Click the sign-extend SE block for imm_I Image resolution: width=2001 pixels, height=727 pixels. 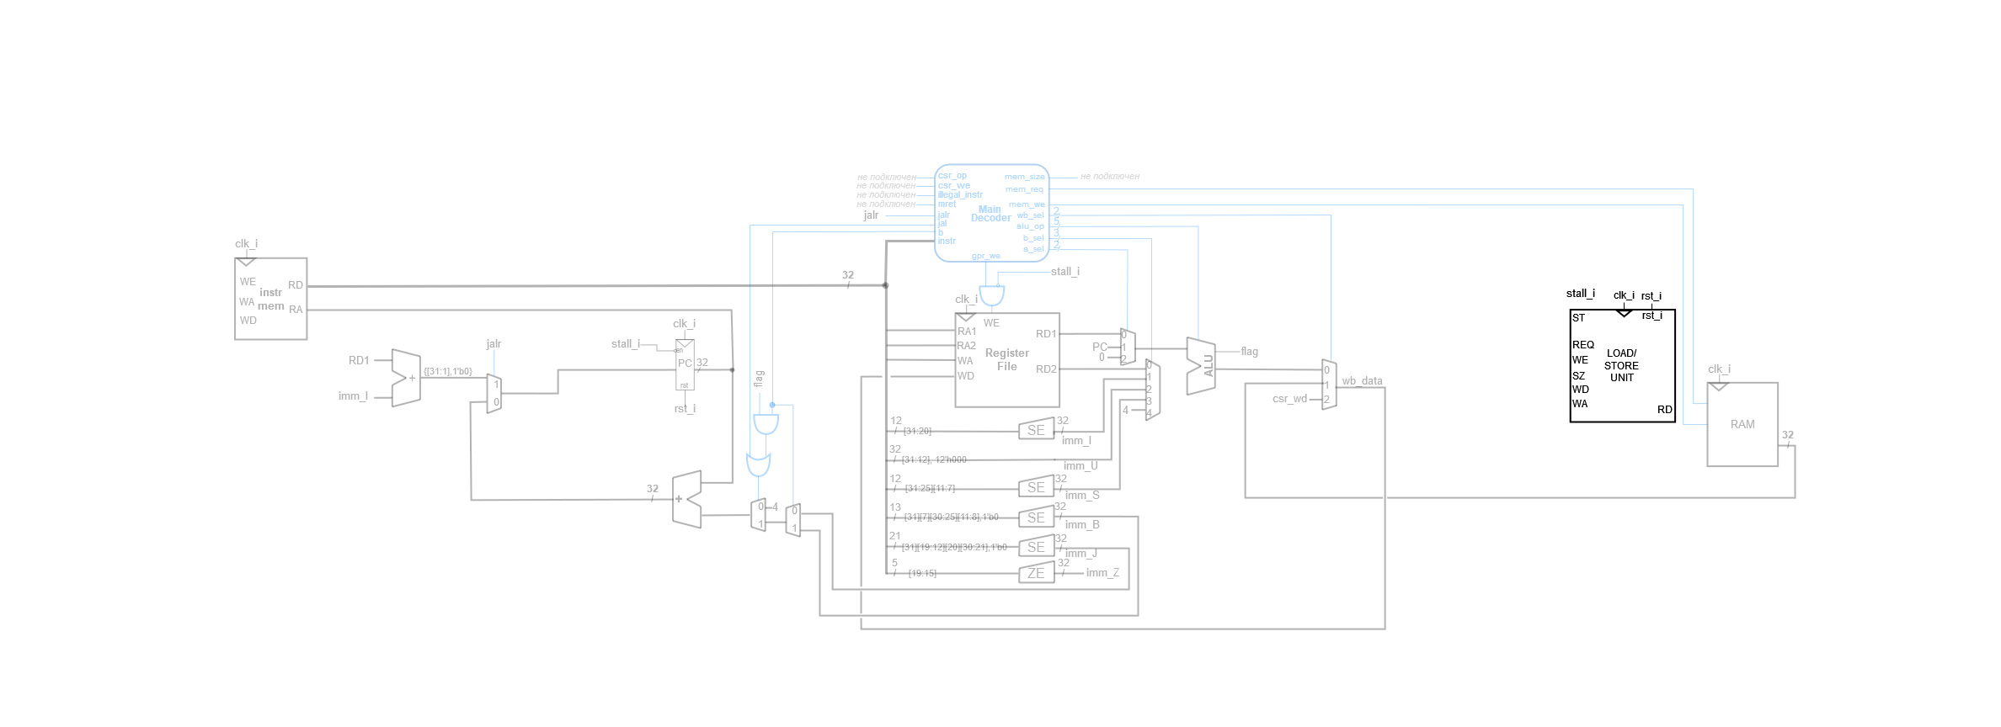pyautogui.click(x=1036, y=430)
